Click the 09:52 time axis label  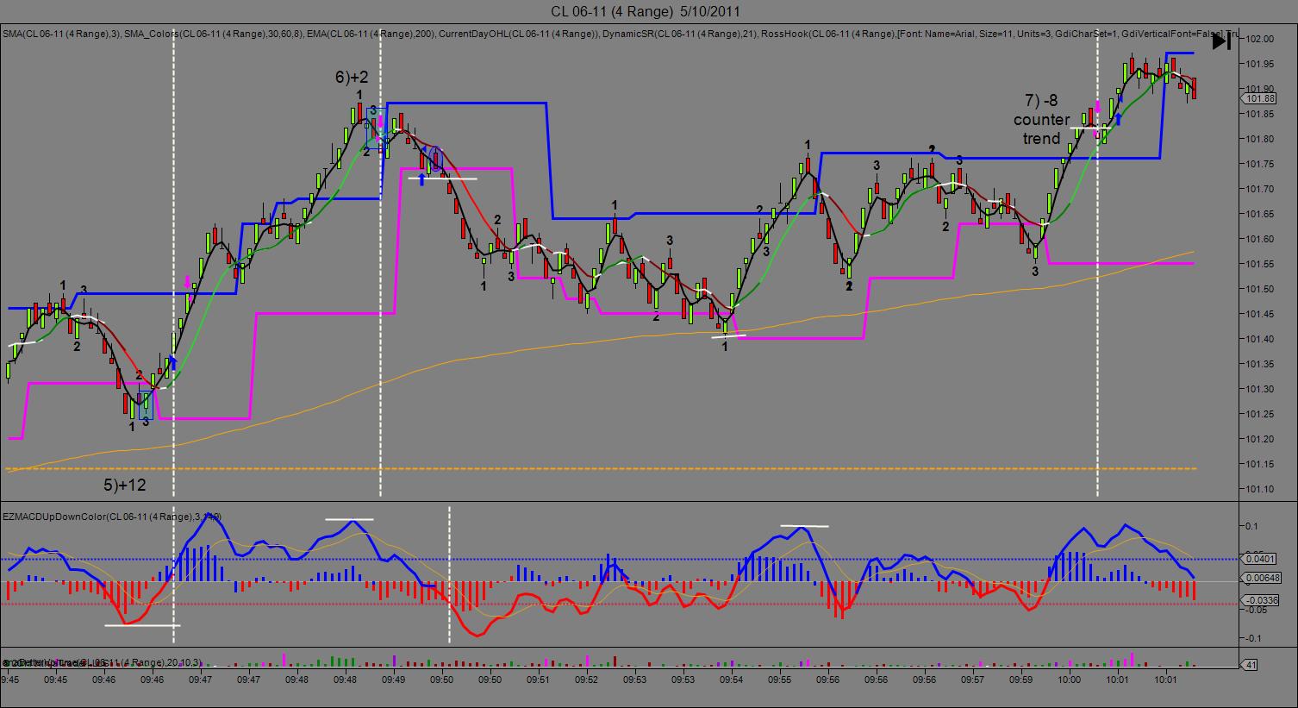tap(587, 680)
